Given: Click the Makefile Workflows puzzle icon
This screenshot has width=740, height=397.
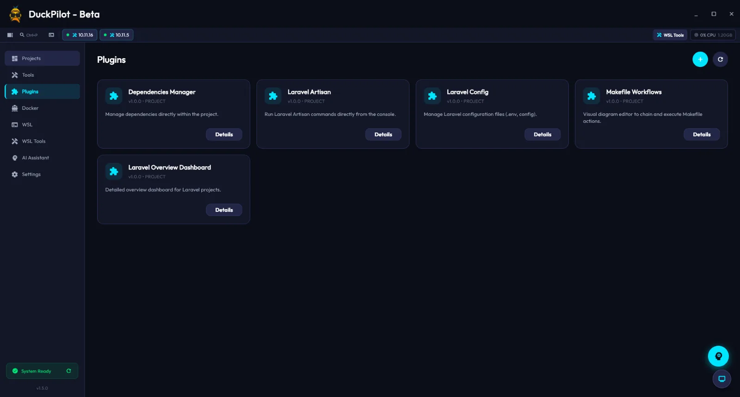Looking at the screenshot, I should pyautogui.click(x=592, y=96).
